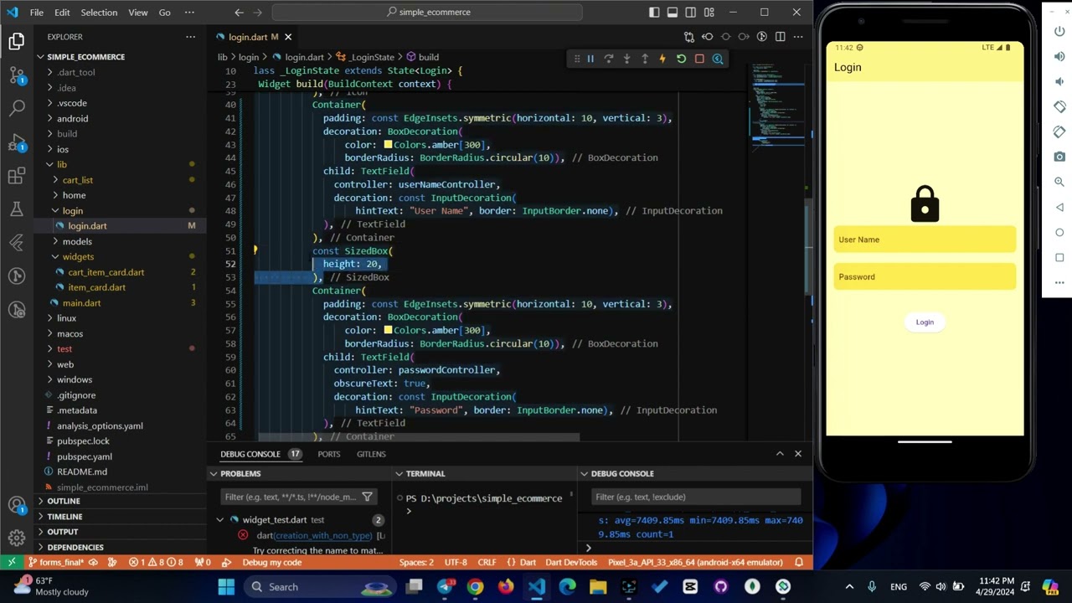Take an emulator screenshot

[x=1059, y=157]
